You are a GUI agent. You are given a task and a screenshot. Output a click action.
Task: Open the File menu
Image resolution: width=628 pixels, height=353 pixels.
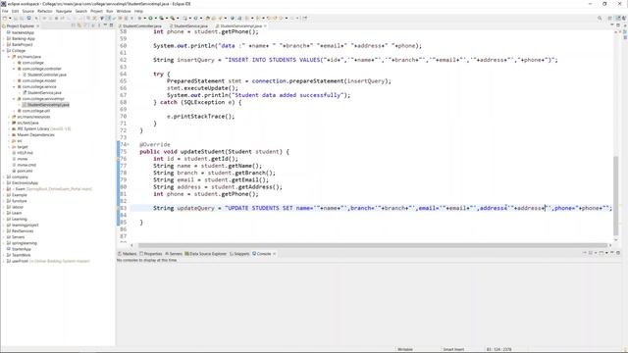(x=5, y=11)
